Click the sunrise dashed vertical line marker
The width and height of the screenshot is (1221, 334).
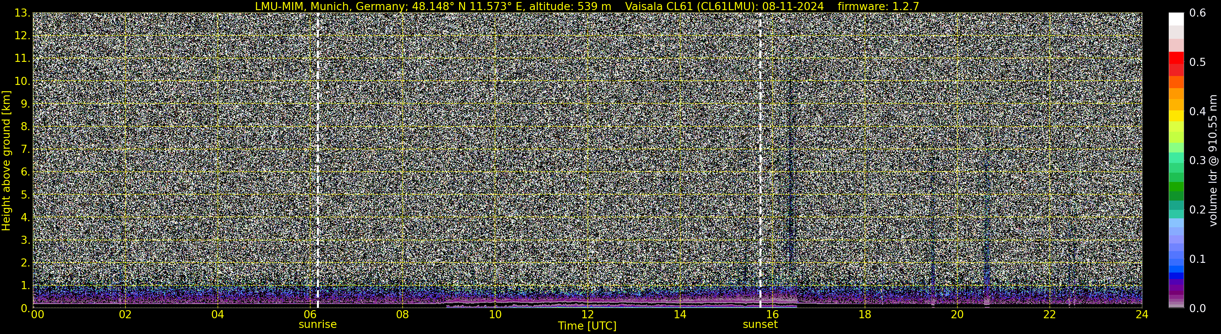click(318, 160)
